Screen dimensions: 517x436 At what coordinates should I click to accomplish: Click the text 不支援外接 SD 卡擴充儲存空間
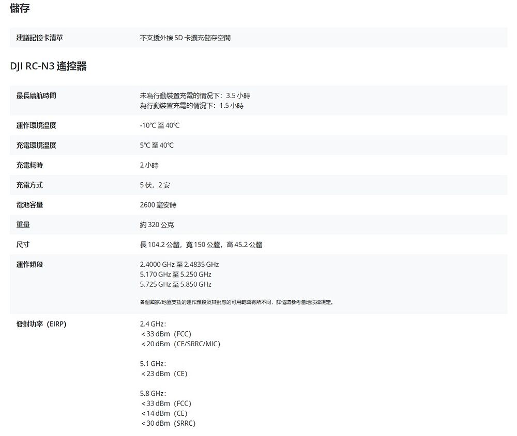click(x=185, y=38)
